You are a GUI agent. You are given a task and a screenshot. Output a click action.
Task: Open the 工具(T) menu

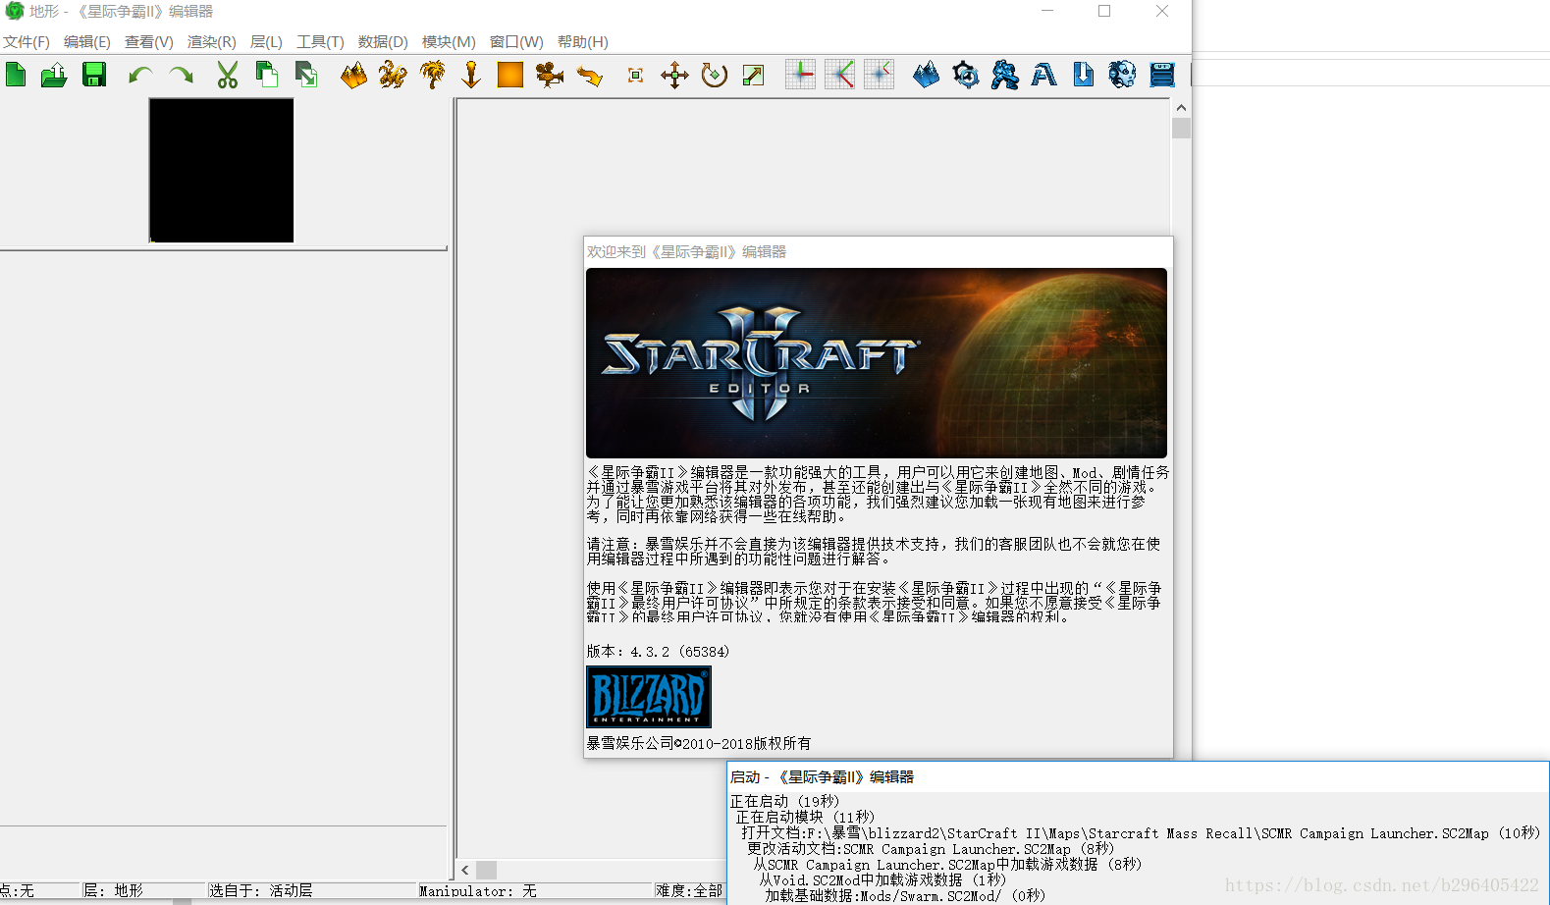pyautogui.click(x=321, y=42)
